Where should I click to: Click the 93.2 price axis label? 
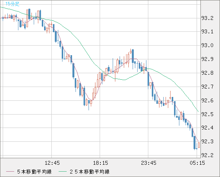click(207, 18)
